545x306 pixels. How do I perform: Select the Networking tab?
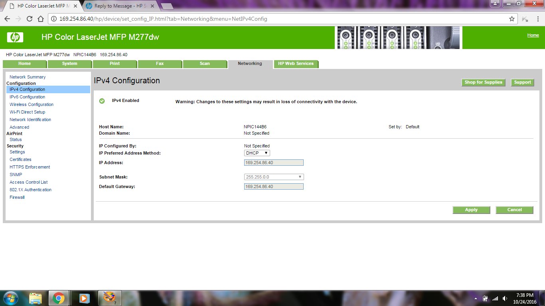click(250, 64)
